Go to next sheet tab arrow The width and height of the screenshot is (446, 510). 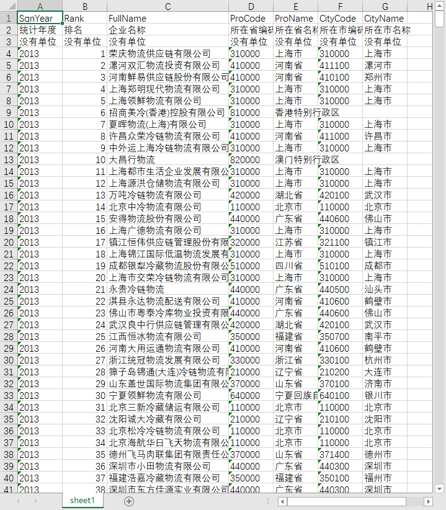pyautogui.click(x=36, y=501)
